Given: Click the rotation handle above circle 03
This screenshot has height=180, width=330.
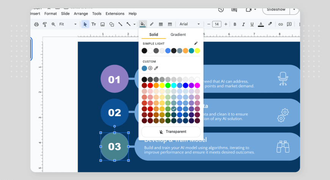Looking at the screenshot, I should point(115,126).
